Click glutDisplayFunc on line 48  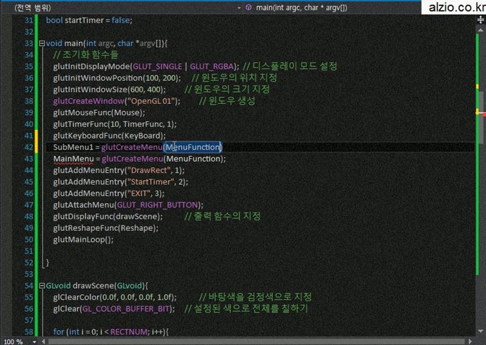84,216
